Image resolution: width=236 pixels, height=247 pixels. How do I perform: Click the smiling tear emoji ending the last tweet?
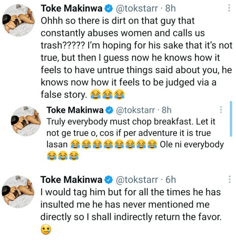pyautogui.click(x=46, y=230)
